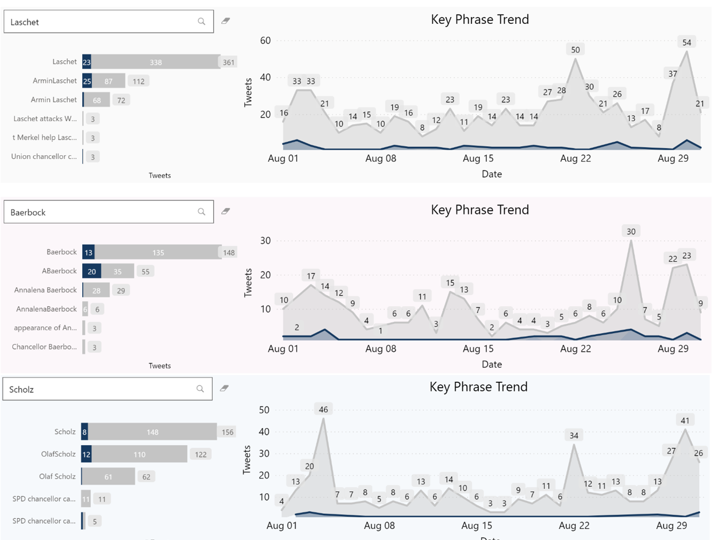Click the search icon in Scholz box
The image size is (717, 540).
[200, 389]
